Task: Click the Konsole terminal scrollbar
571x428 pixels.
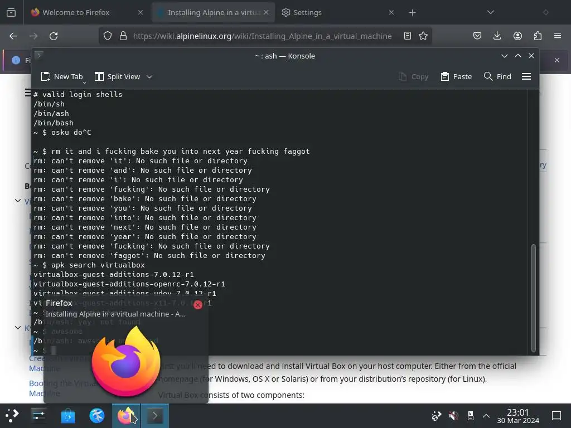Action: click(534, 298)
